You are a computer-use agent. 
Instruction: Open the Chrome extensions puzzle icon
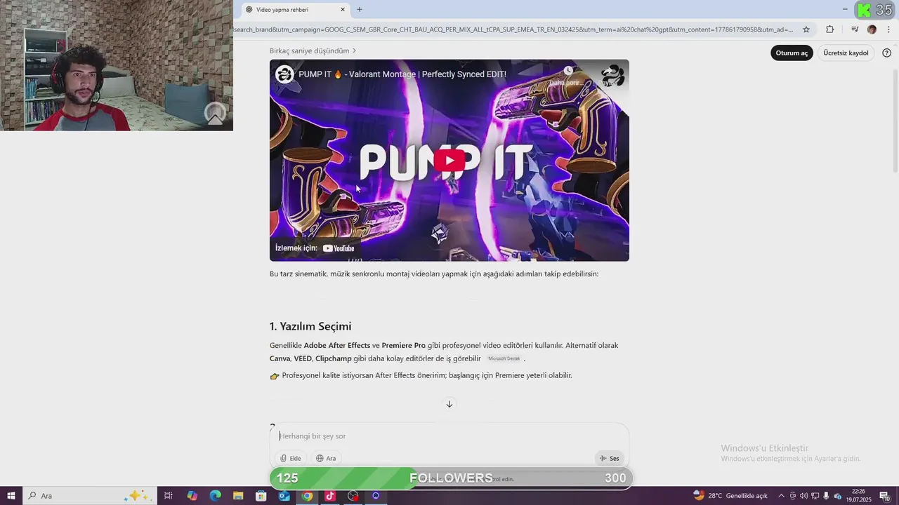[x=829, y=29]
